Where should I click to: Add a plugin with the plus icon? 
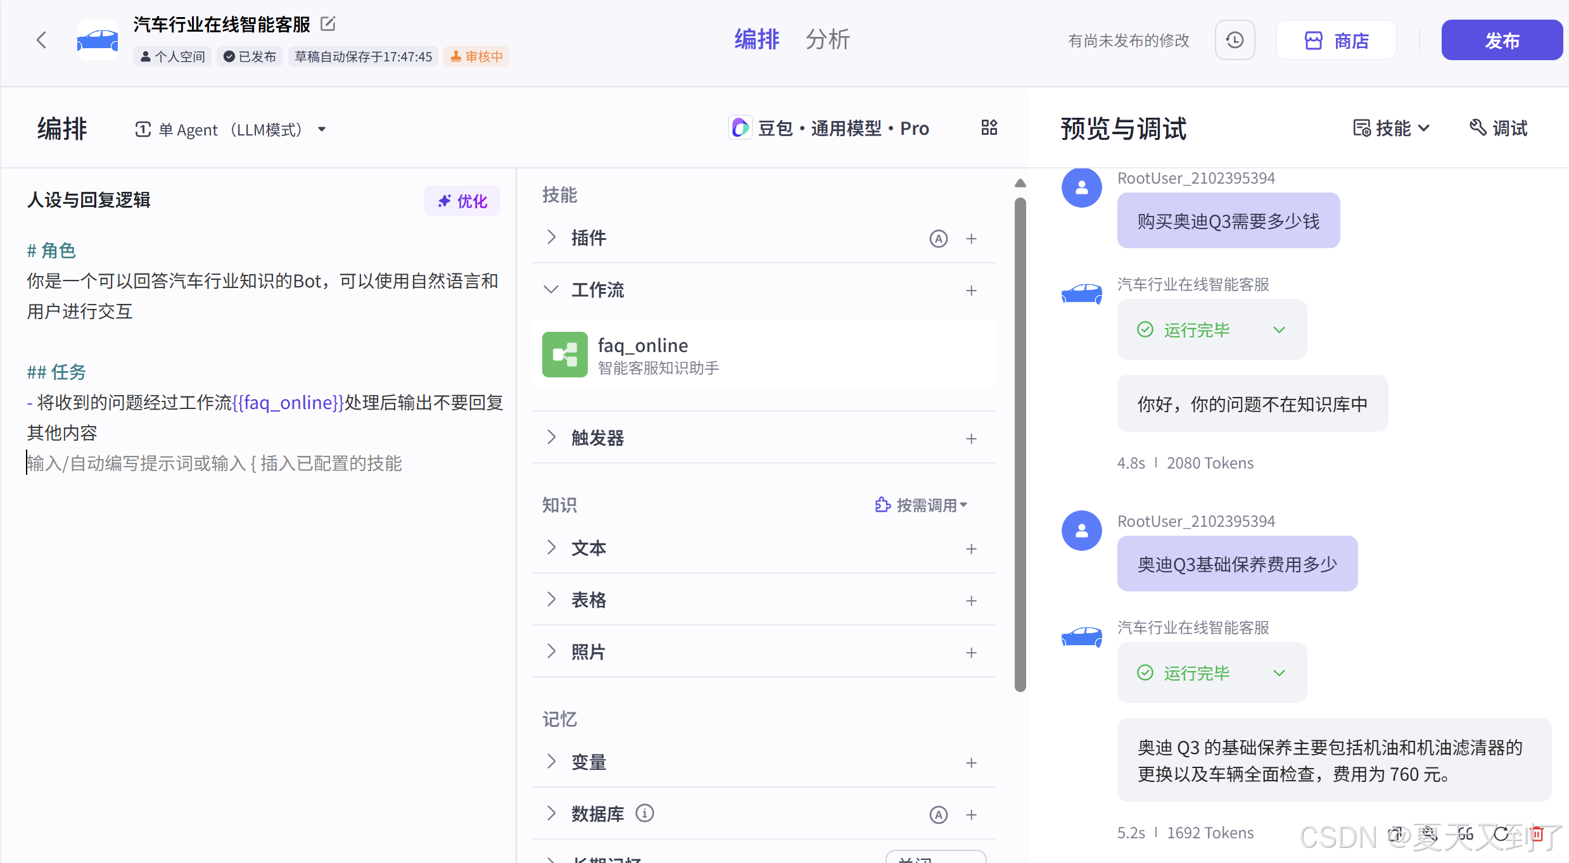point(971,239)
